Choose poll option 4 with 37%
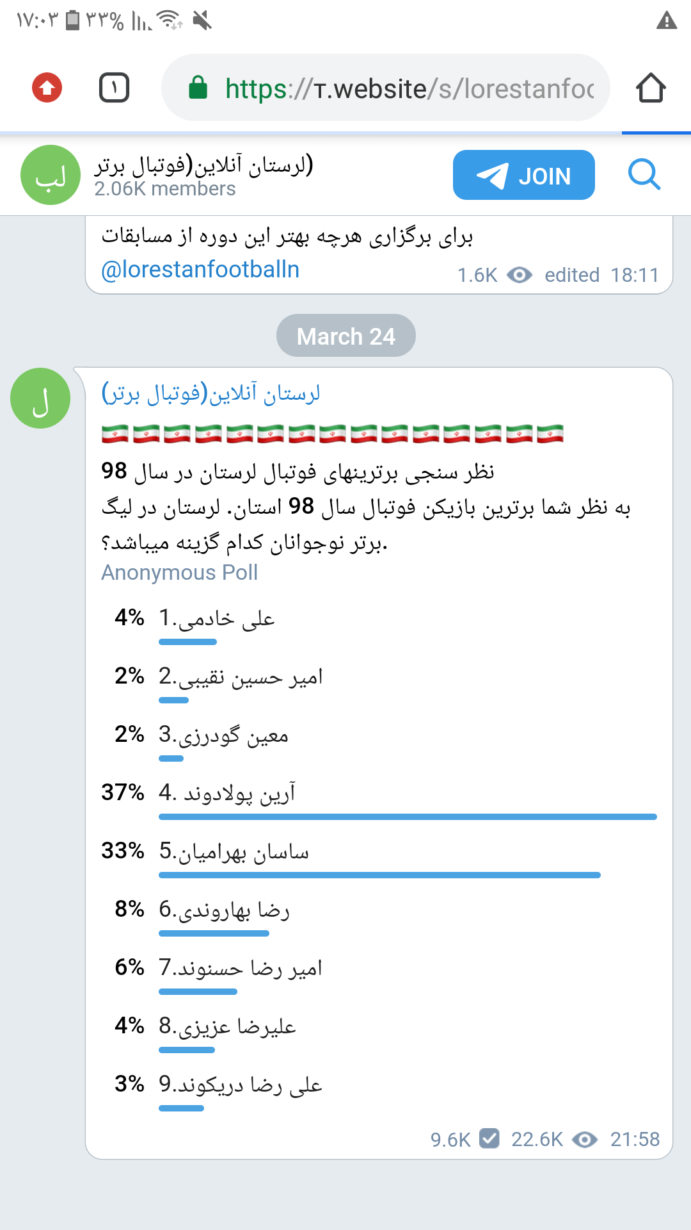 tap(227, 793)
